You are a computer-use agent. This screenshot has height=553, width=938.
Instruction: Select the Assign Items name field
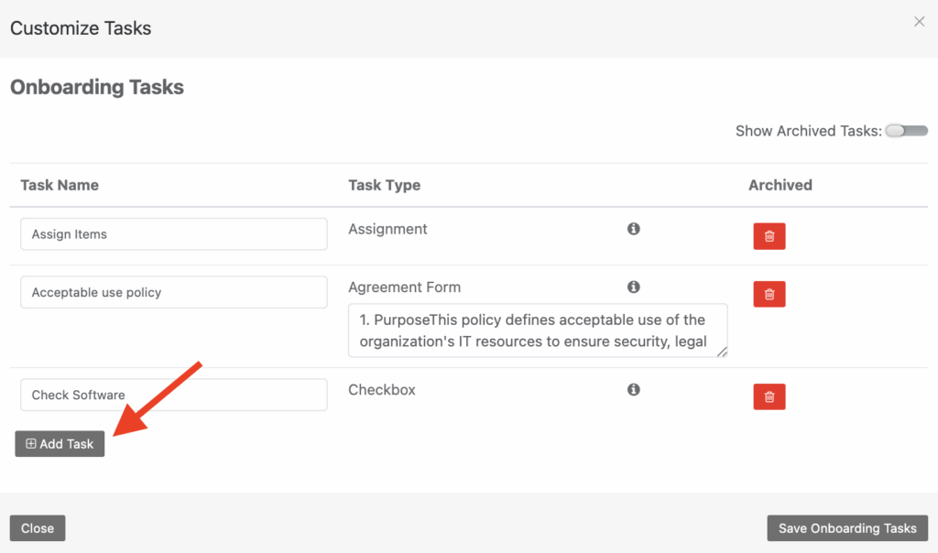(173, 233)
